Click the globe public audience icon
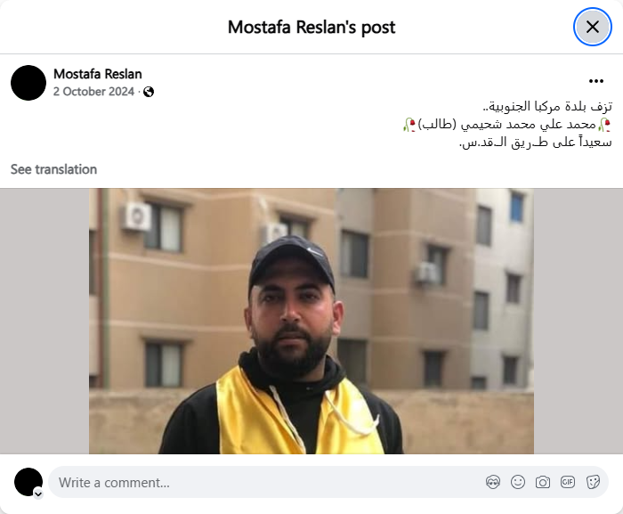This screenshot has height=514, width=623. (149, 92)
